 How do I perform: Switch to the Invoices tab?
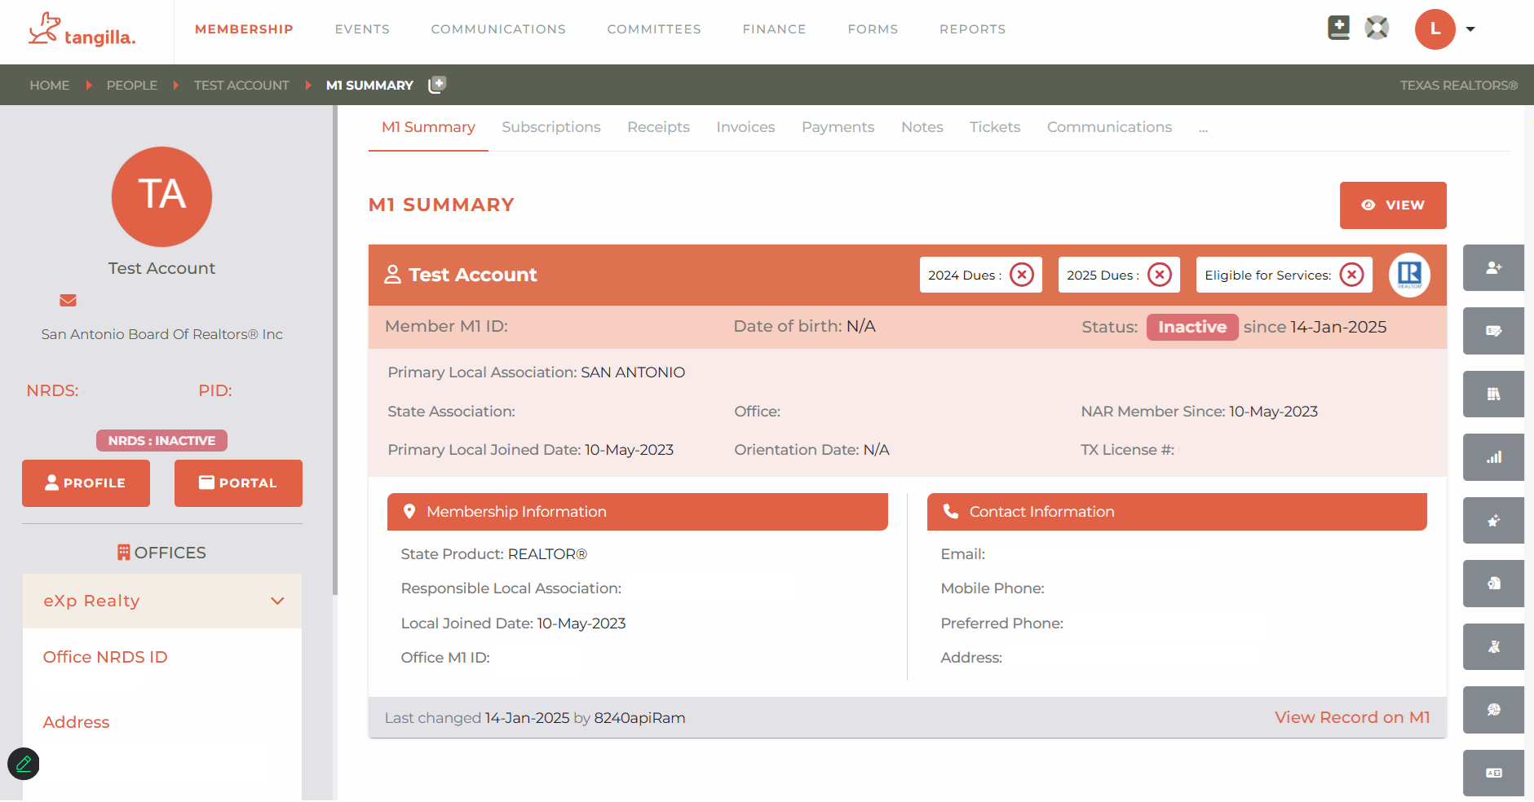[745, 127]
